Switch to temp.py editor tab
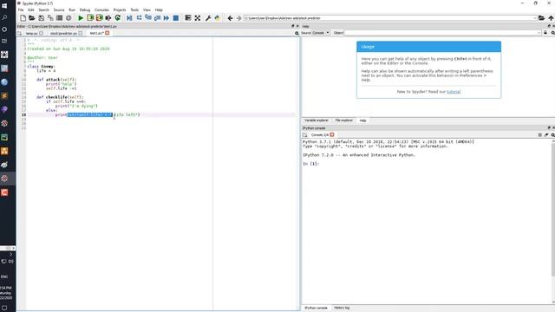Viewport: 555px width, 312px height. 31,33
